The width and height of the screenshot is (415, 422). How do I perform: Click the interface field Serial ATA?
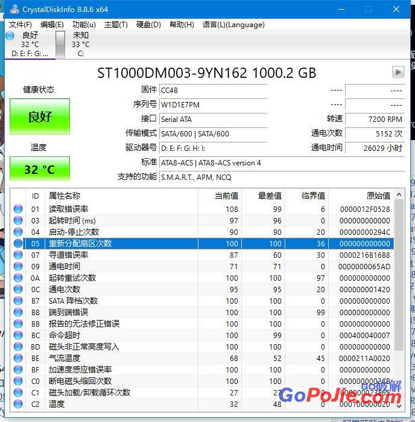213,119
